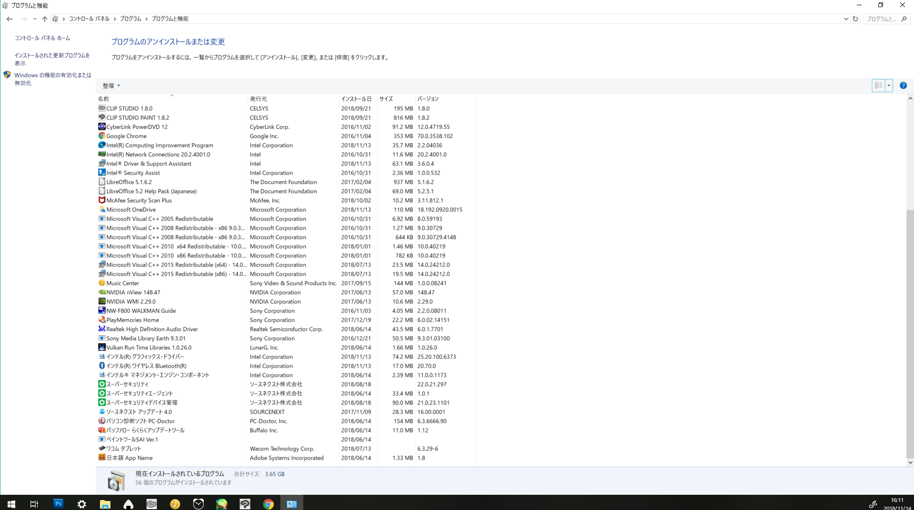This screenshot has width=914, height=510.
Task: Sort by the 名前 column header
Action: click(172, 99)
